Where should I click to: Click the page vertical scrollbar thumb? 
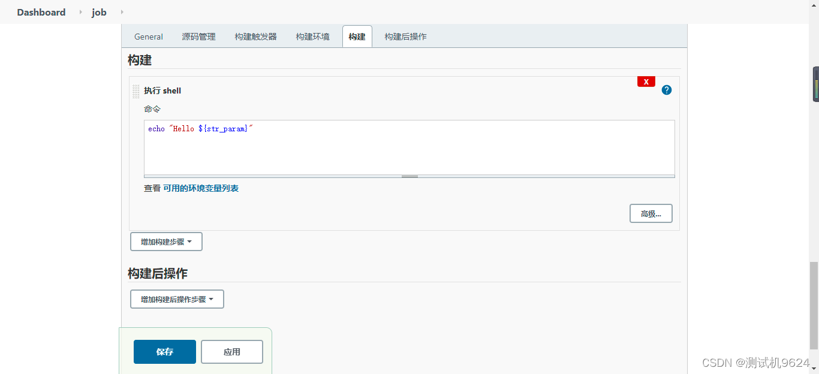[814, 306]
